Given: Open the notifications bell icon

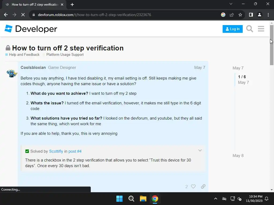Looking at the screenshot, I should coord(267,199).
